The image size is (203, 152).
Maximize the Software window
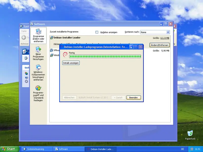166,24
